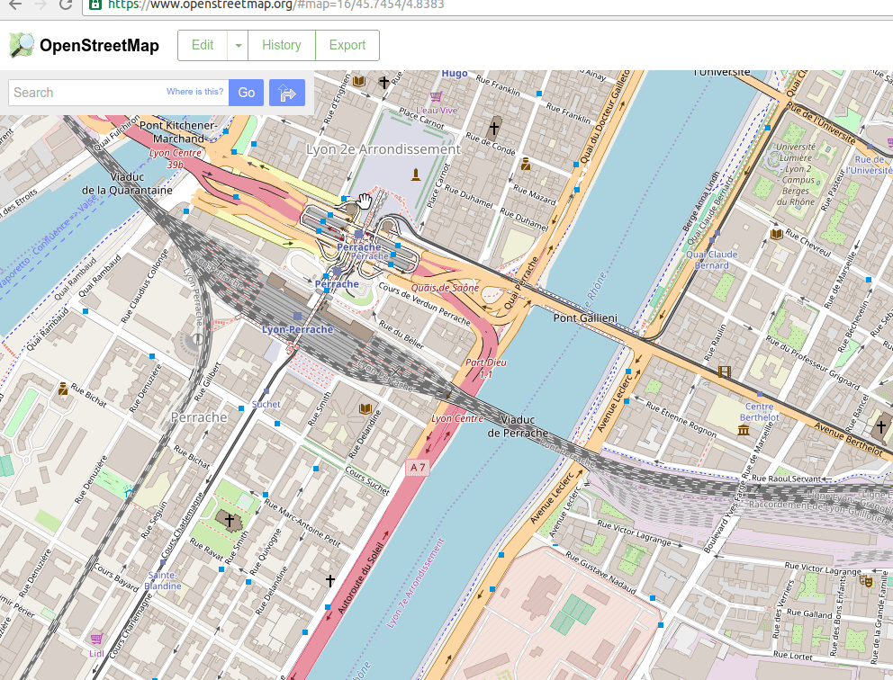Open the directions route icon button
The height and width of the screenshot is (680, 893).
[287, 93]
